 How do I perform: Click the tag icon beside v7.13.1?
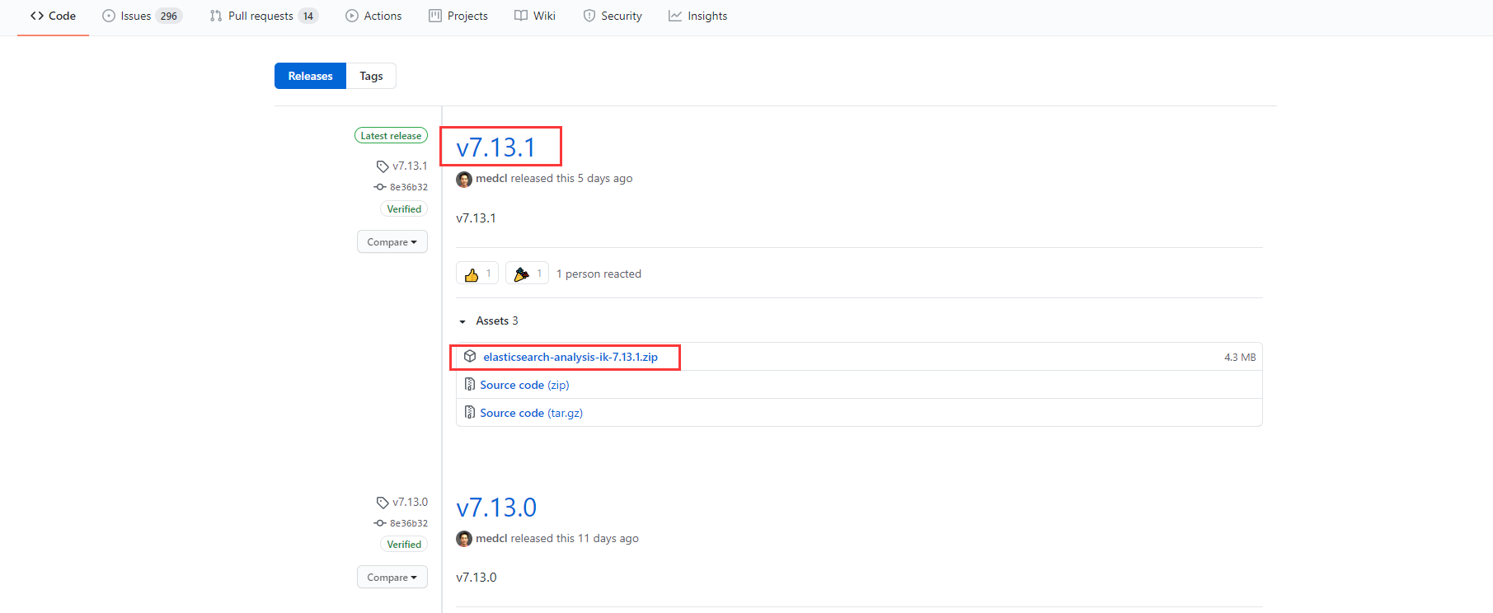(383, 166)
